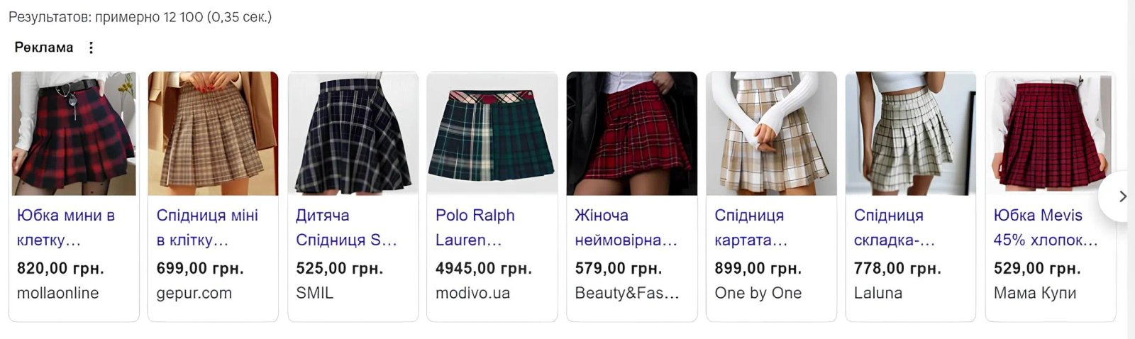Open the 'Юбка мини в клетку' title link
The height and width of the screenshot is (339, 1135).
[66, 228]
